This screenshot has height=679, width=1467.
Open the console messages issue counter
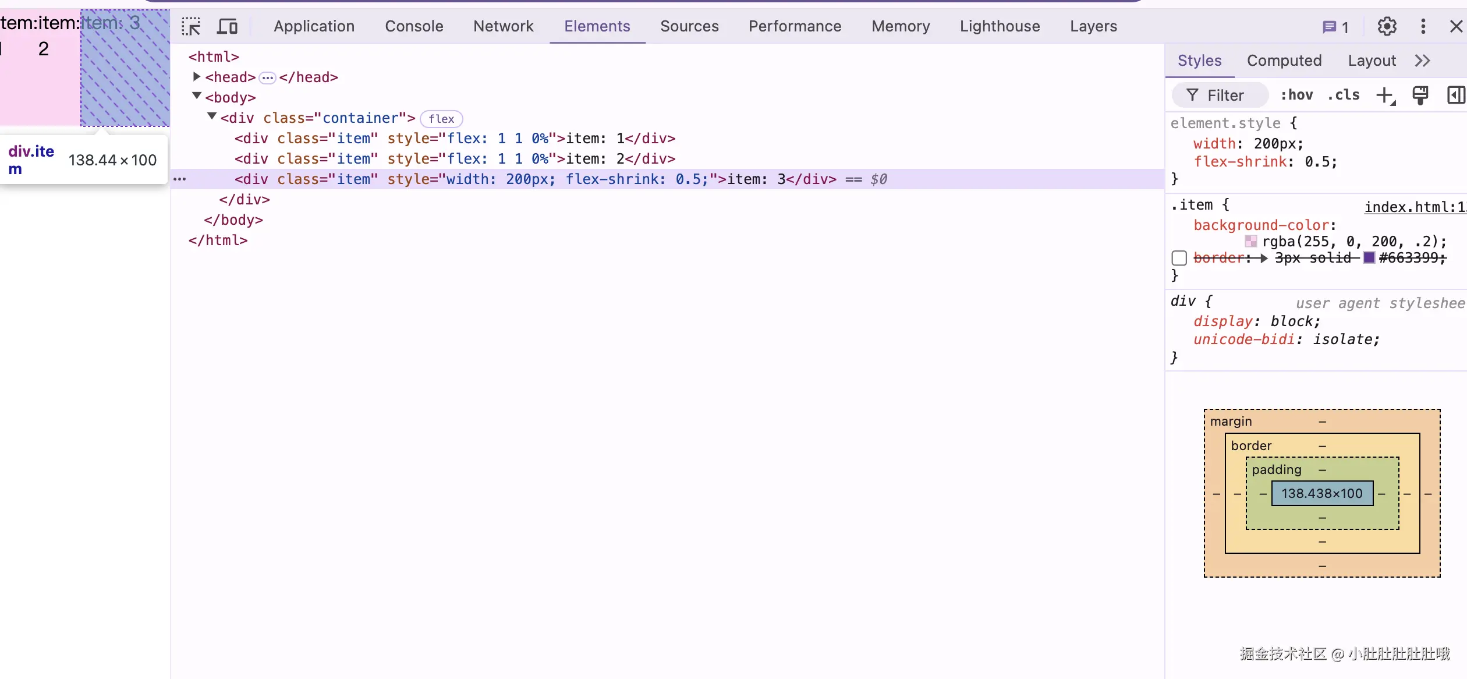tap(1335, 27)
